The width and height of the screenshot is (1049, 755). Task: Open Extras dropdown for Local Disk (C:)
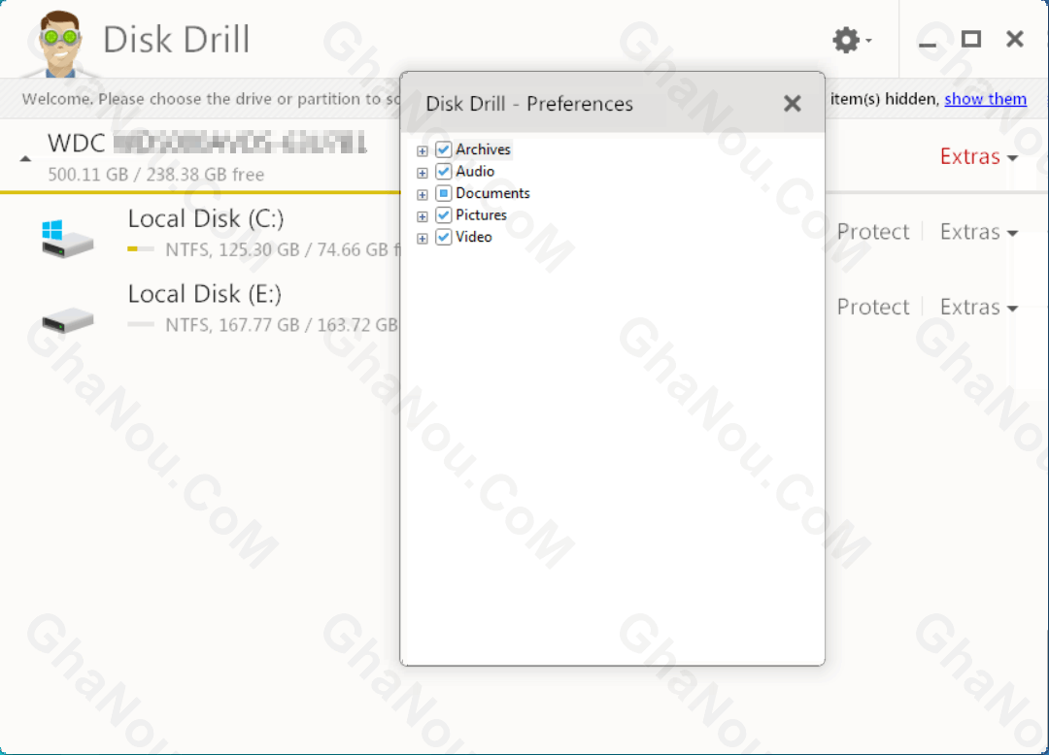979,232
